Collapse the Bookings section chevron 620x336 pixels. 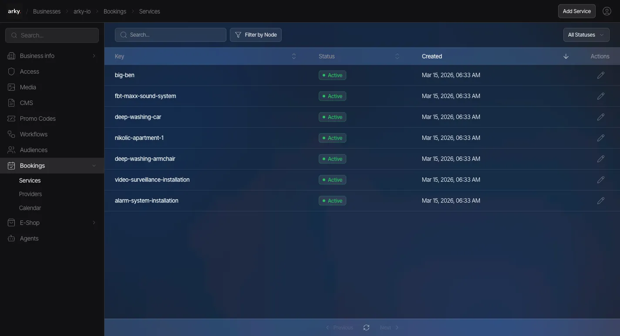pos(94,166)
